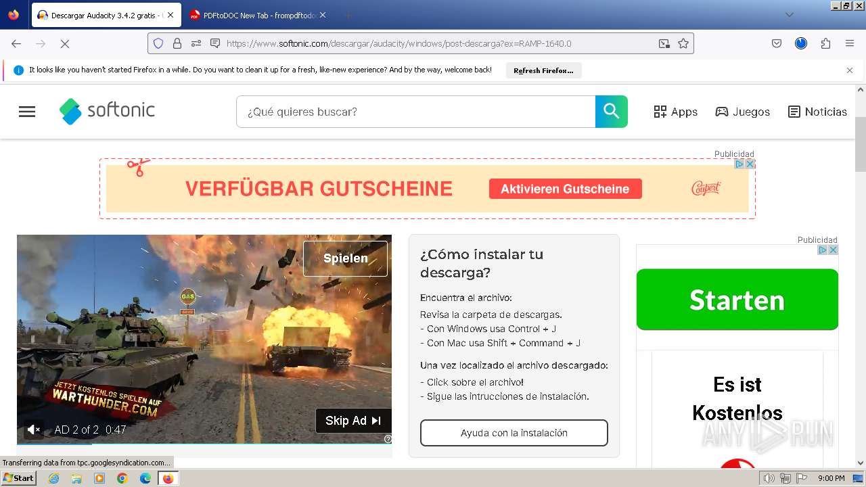Image resolution: width=866 pixels, height=487 pixels.
Task: Open AdChoices info on sidebar ad
Action: click(823, 250)
